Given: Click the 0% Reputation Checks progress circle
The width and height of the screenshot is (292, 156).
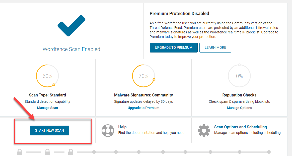Looking at the screenshot, I should point(239,76).
